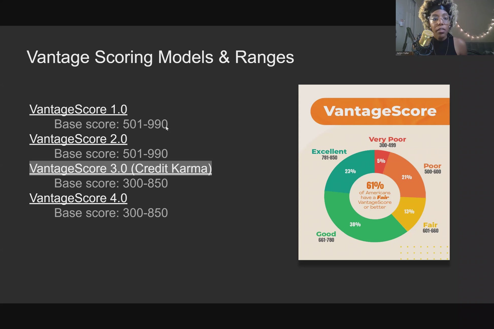Click the Excellent 781-850 label
The width and height of the screenshot is (494, 329).
click(x=329, y=154)
